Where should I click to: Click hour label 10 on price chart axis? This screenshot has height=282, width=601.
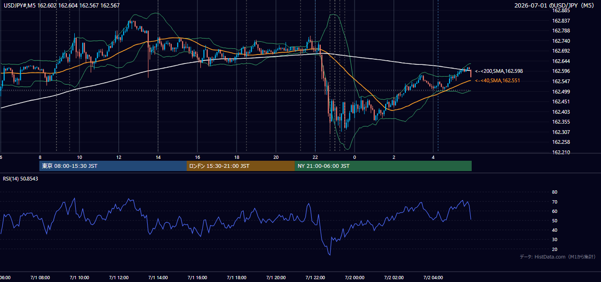79,157
